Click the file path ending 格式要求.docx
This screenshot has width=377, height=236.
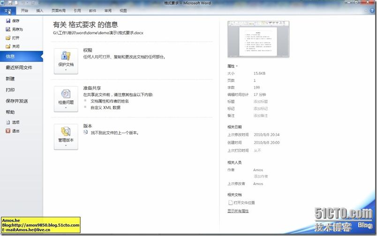click(98, 33)
